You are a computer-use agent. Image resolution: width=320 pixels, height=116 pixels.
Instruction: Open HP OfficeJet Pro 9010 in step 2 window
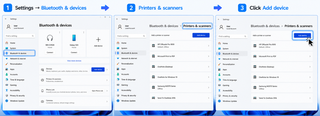(x=180, y=46)
